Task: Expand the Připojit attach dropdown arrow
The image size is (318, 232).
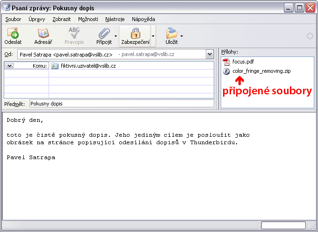Action: [116, 36]
